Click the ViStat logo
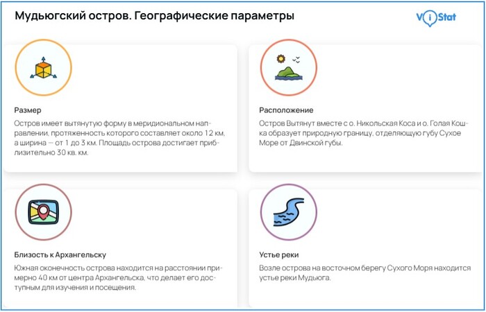Screen dimensions: 486x312 click(436, 18)
